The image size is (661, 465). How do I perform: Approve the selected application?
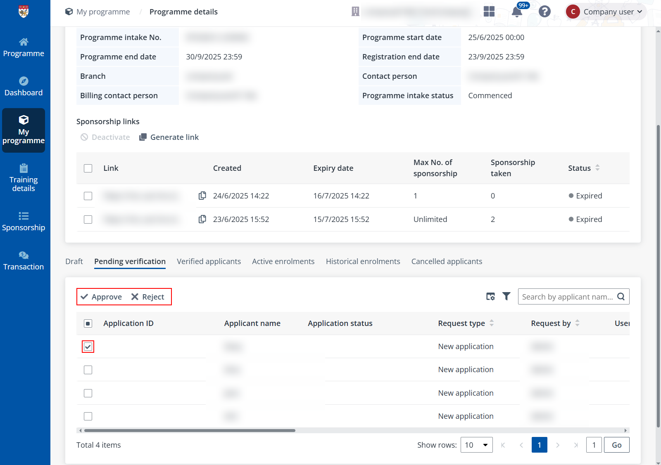coord(100,296)
